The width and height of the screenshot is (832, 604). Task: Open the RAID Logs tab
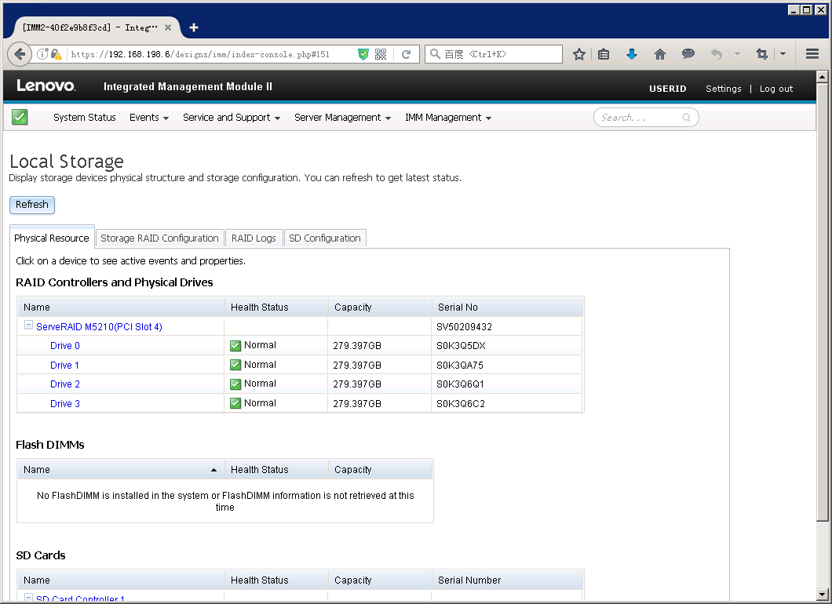pos(254,238)
